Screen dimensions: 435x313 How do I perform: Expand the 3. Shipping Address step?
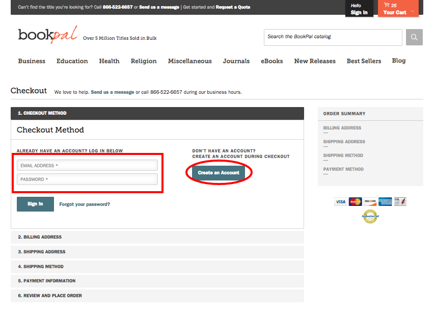[x=157, y=252]
